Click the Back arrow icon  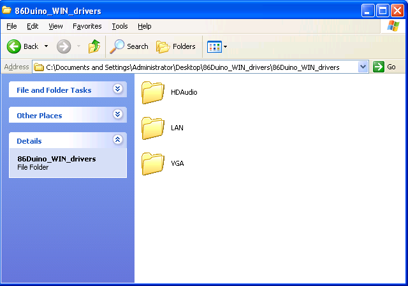(14, 46)
